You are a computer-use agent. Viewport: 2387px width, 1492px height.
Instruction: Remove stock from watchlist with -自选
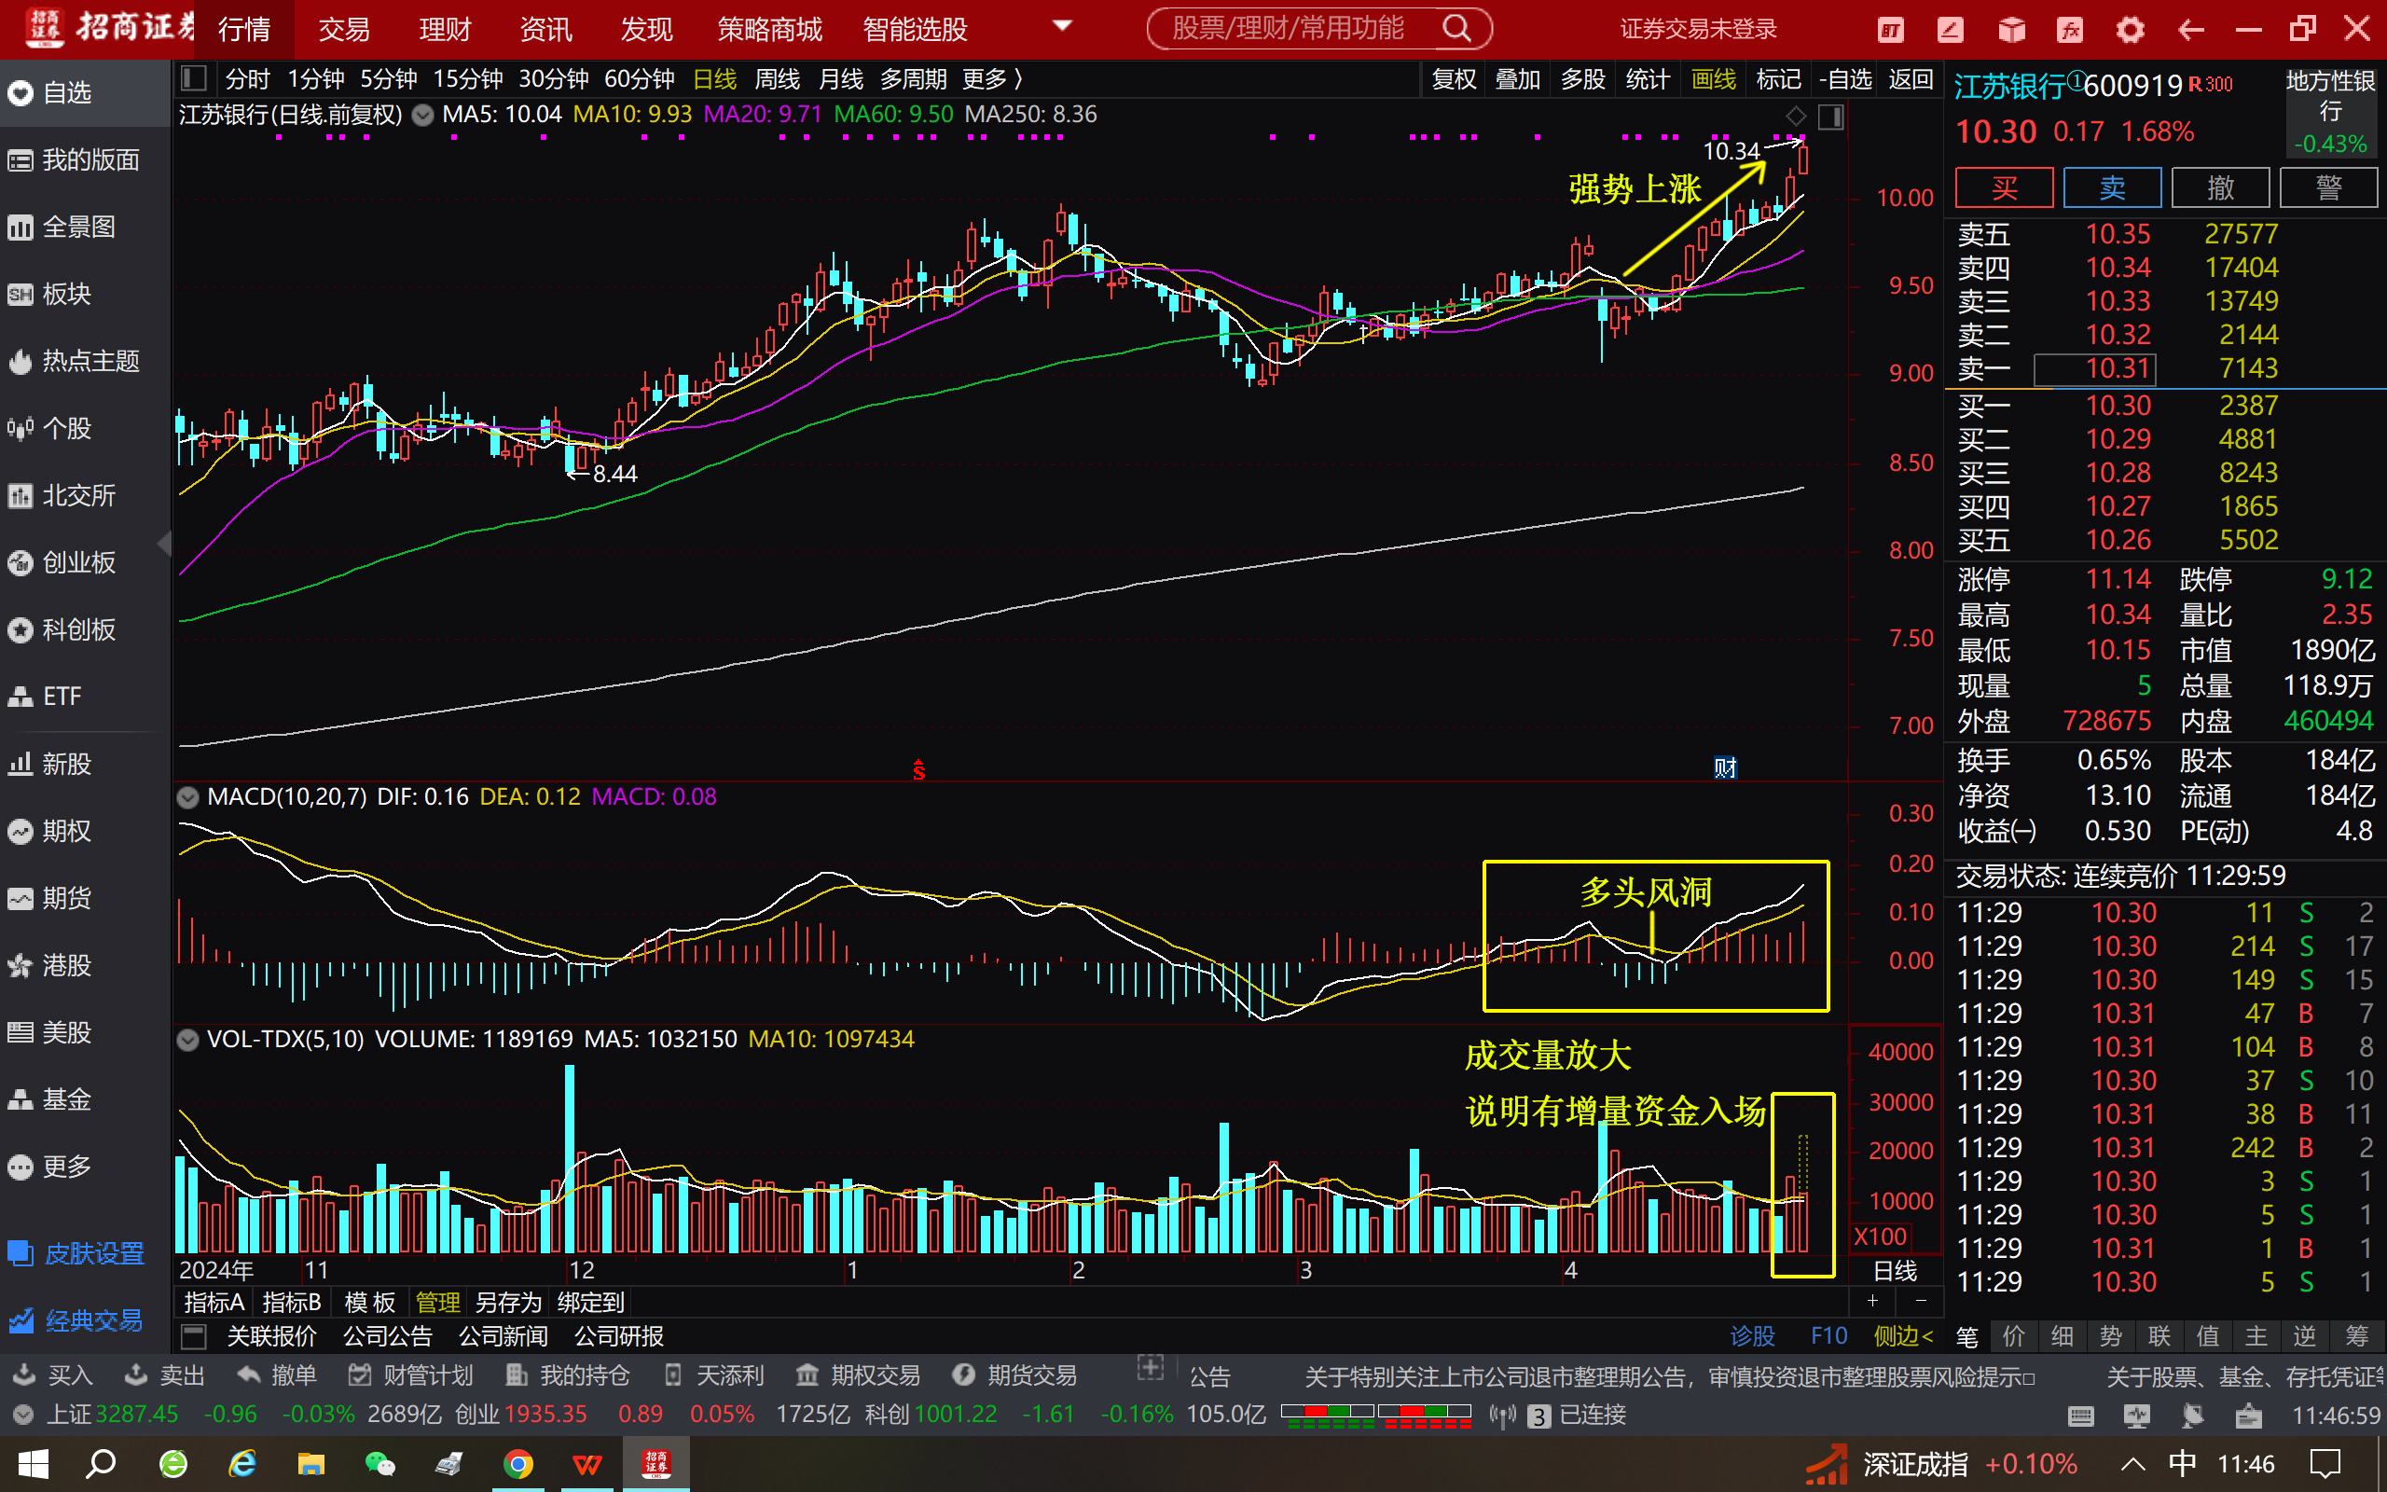(x=1845, y=79)
